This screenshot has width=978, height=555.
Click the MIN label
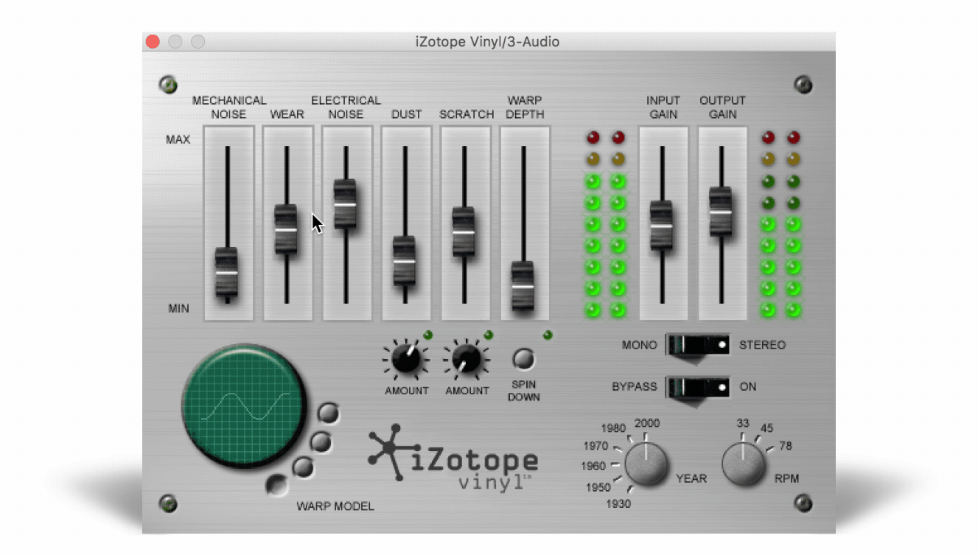[178, 309]
